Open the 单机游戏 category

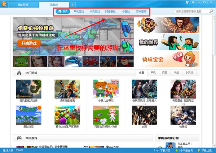(79, 11)
